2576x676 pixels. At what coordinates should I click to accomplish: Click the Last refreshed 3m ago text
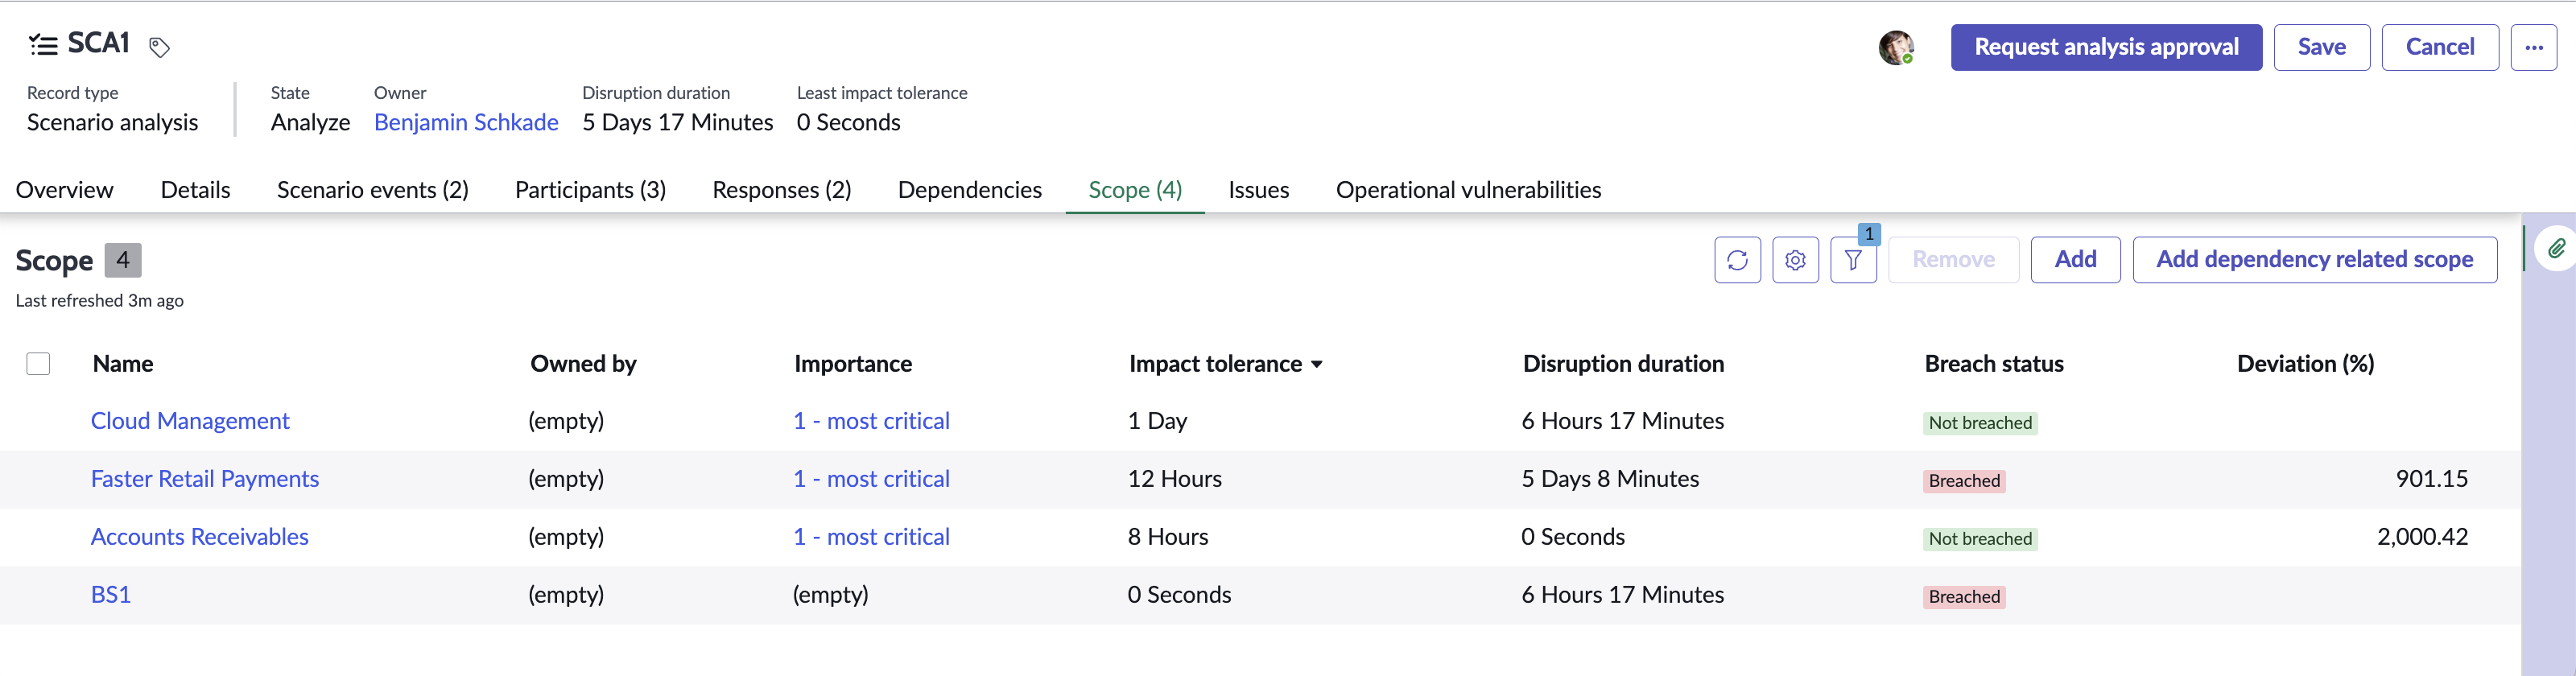(x=100, y=301)
